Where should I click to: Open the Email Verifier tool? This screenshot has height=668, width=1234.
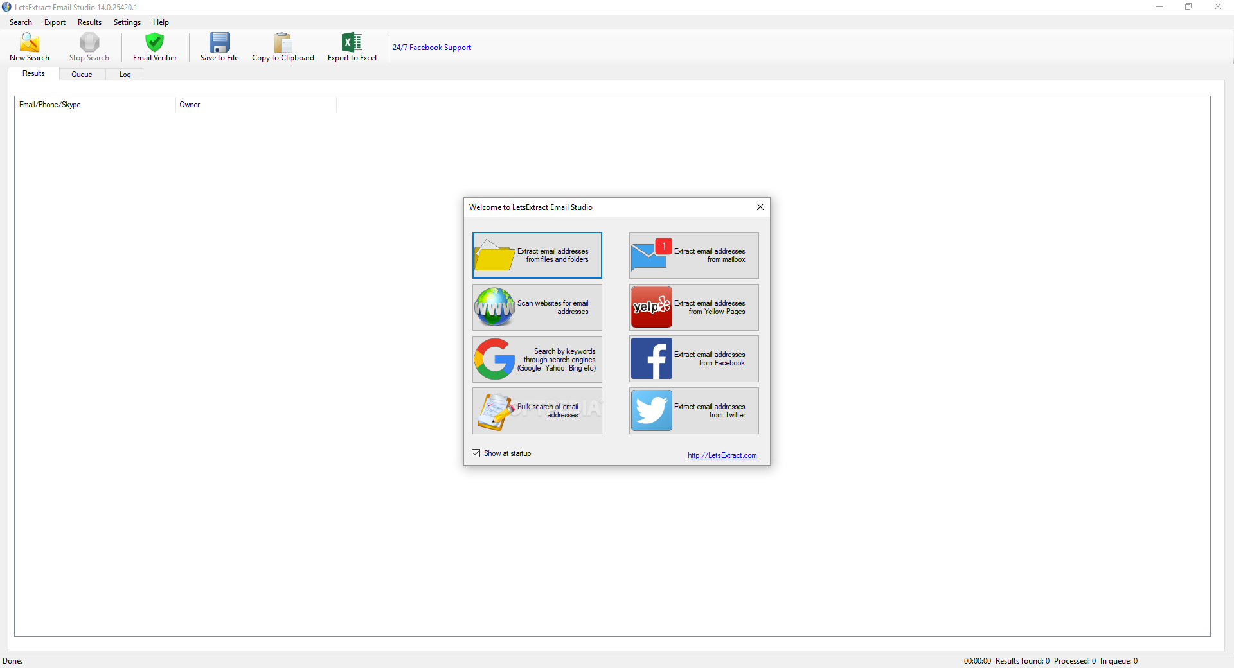155,47
